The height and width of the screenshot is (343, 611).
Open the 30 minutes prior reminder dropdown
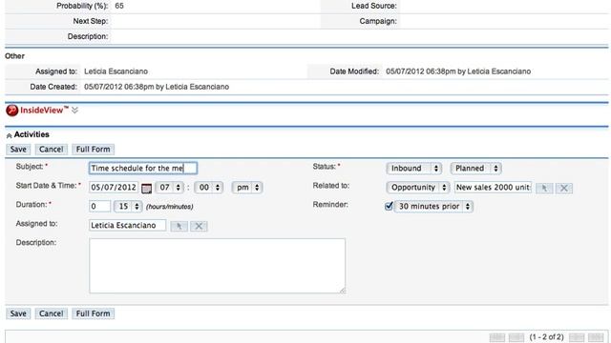(433, 206)
